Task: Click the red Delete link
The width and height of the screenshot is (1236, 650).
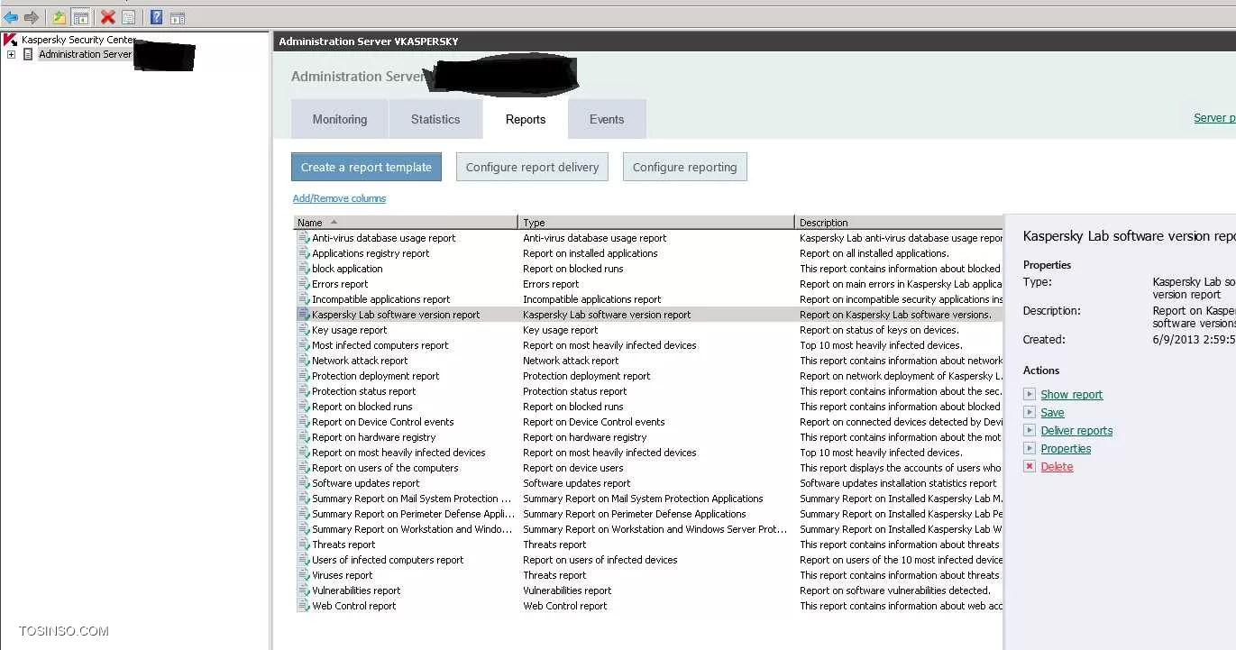Action: tap(1057, 467)
